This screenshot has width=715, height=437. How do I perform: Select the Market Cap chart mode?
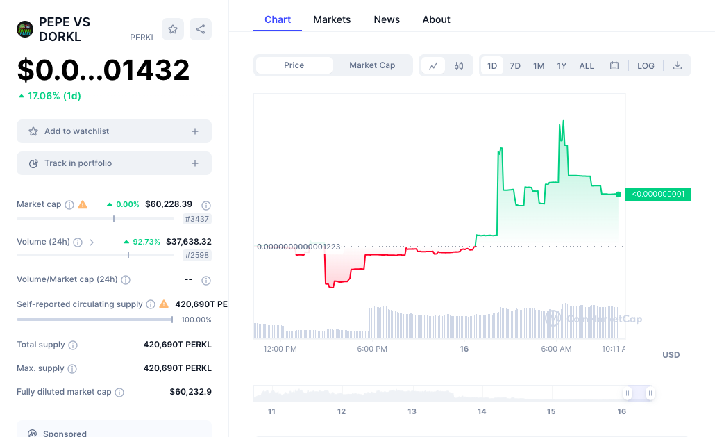point(372,65)
